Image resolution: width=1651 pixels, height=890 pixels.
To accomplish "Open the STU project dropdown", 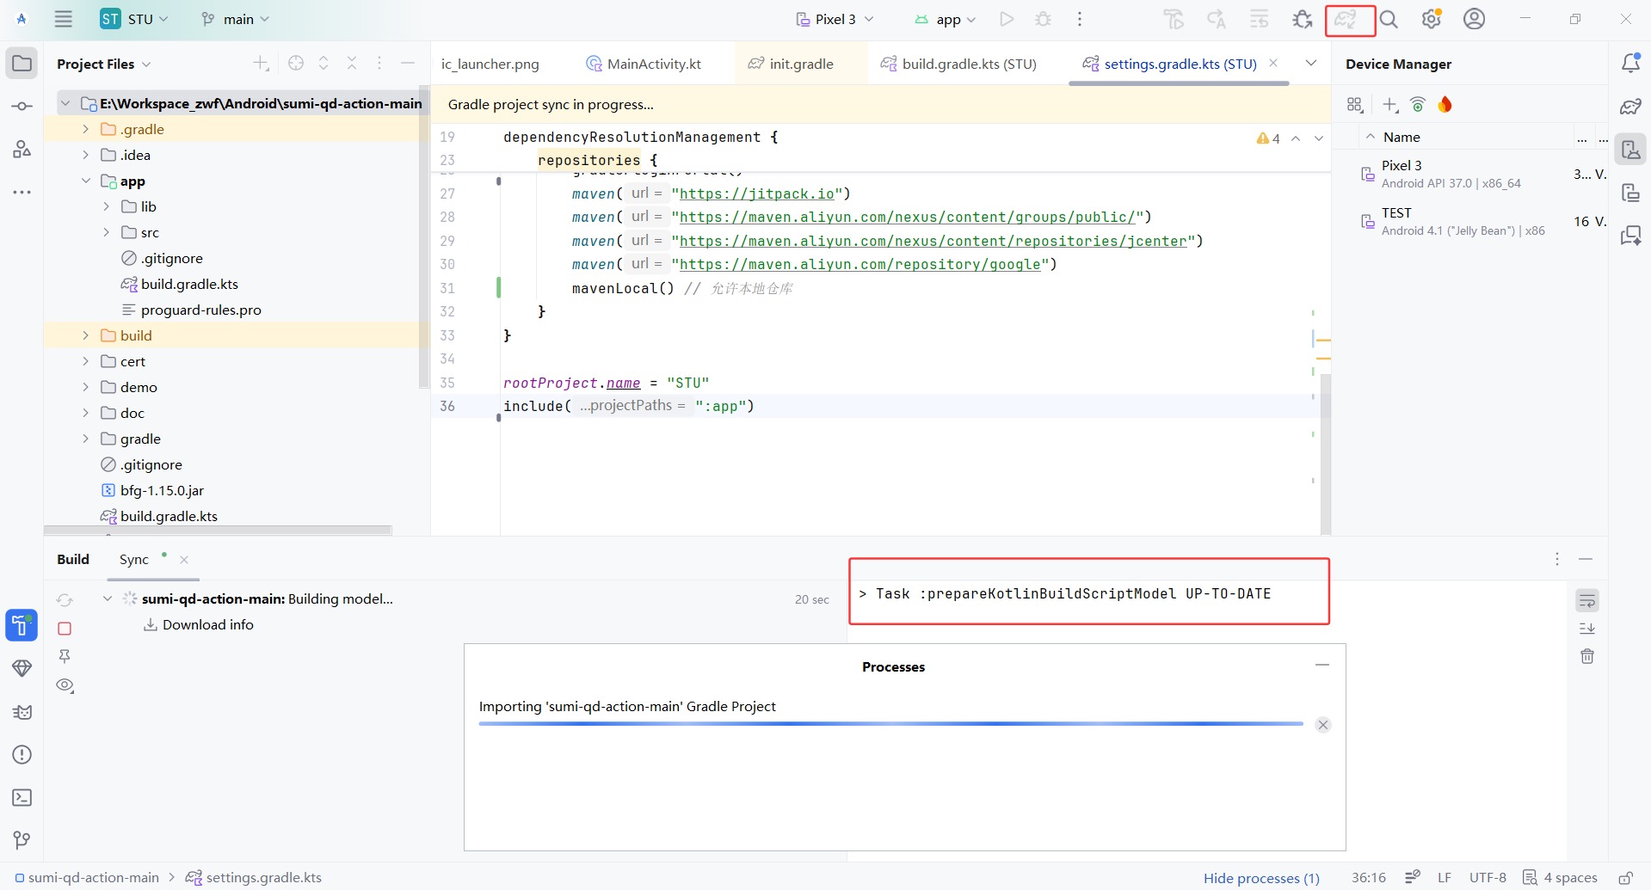I will (x=133, y=19).
